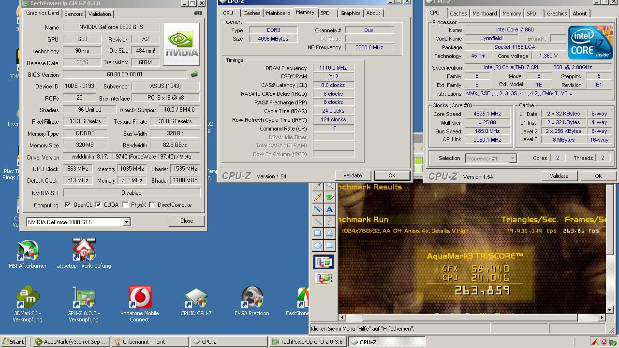Image resolution: width=619 pixels, height=348 pixels.
Task: Open the Caches tab in right CPU-Z window
Action: (458, 14)
